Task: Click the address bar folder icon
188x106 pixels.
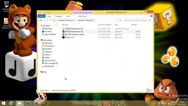Action: [54, 20]
